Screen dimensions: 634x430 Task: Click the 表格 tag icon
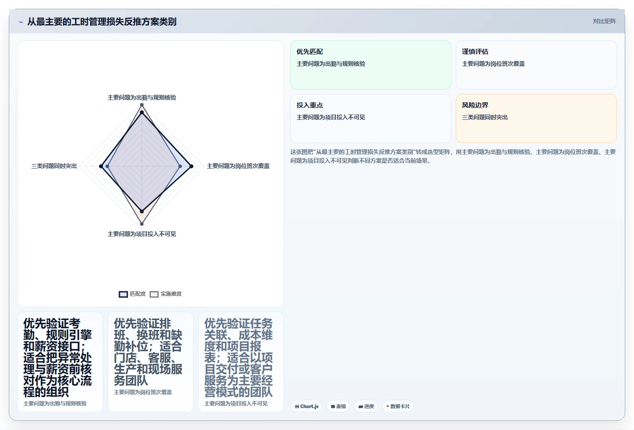click(333, 407)
